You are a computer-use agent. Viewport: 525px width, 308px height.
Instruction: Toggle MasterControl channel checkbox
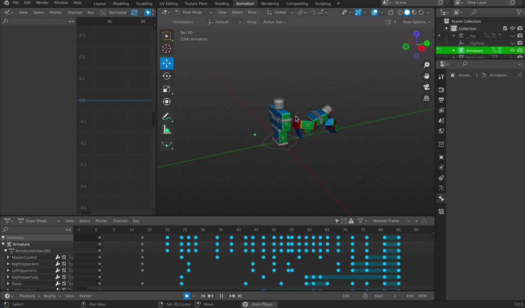64,258
